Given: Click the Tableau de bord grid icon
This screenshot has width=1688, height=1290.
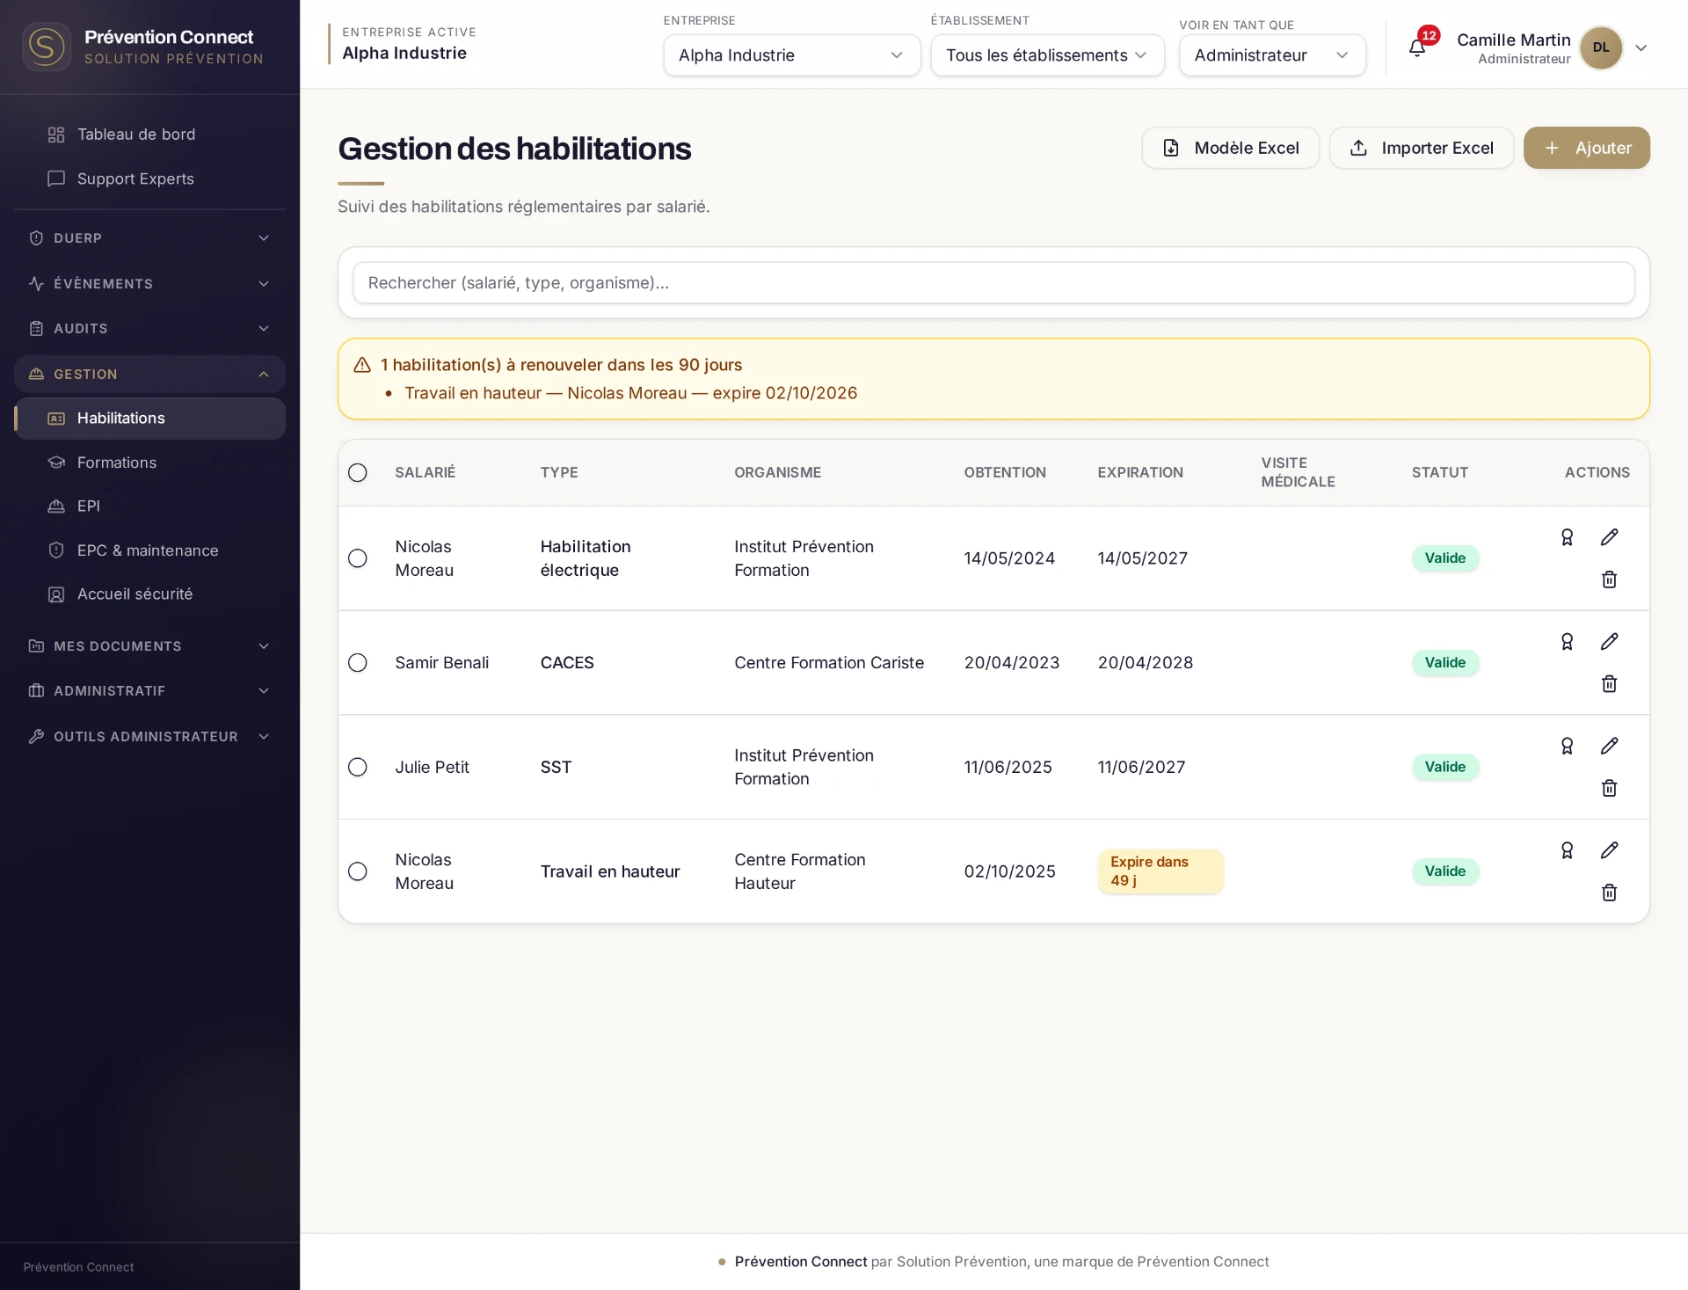Looking at the screenshot, I should pyautogui.click(x=56, y=135).
